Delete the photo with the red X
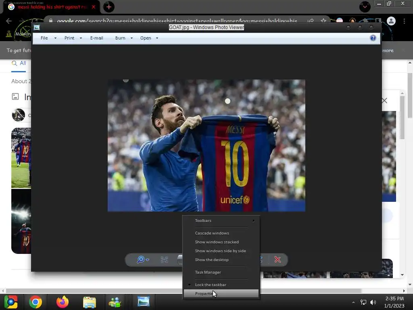 click(277, 260)
